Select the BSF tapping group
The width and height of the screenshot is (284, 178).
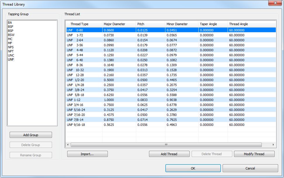[11, 27]
